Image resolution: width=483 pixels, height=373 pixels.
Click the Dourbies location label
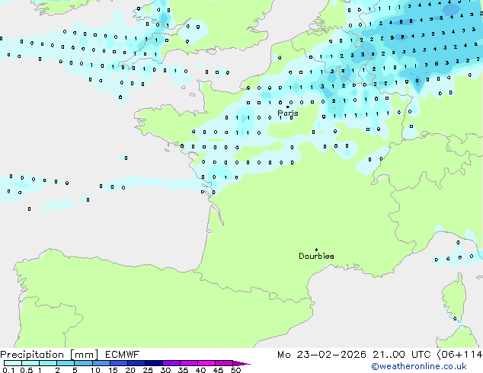(x=316, y=256)
